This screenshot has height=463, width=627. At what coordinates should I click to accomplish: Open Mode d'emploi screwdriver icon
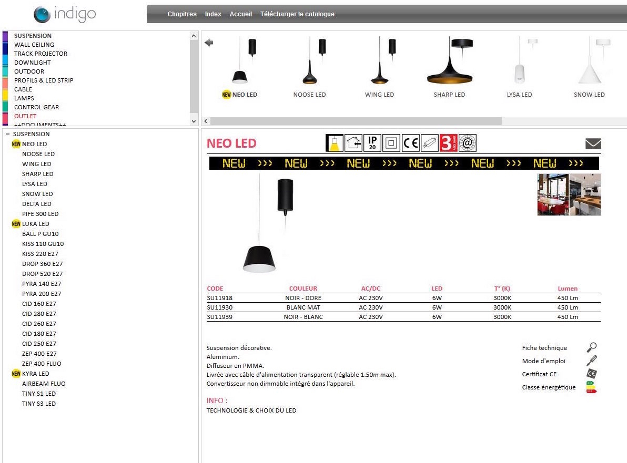click(x=592, y=361)
